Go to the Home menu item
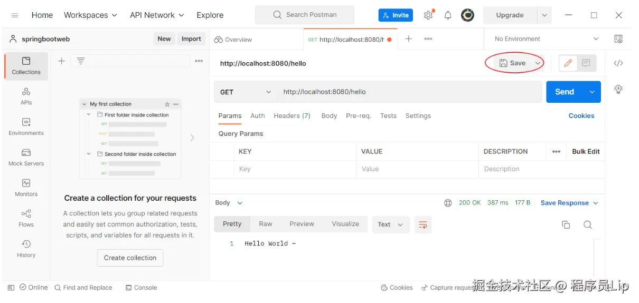Screen dimensions: 639x303 tap(42, 15)
